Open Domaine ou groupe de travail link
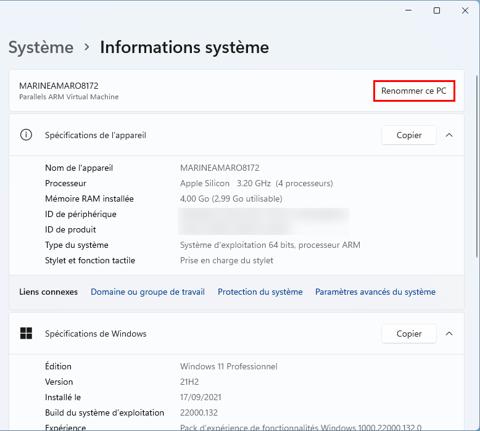 coord(147,292)
